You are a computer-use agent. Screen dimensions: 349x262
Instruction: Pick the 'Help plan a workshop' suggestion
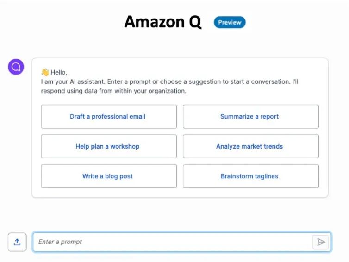point(109,146)
